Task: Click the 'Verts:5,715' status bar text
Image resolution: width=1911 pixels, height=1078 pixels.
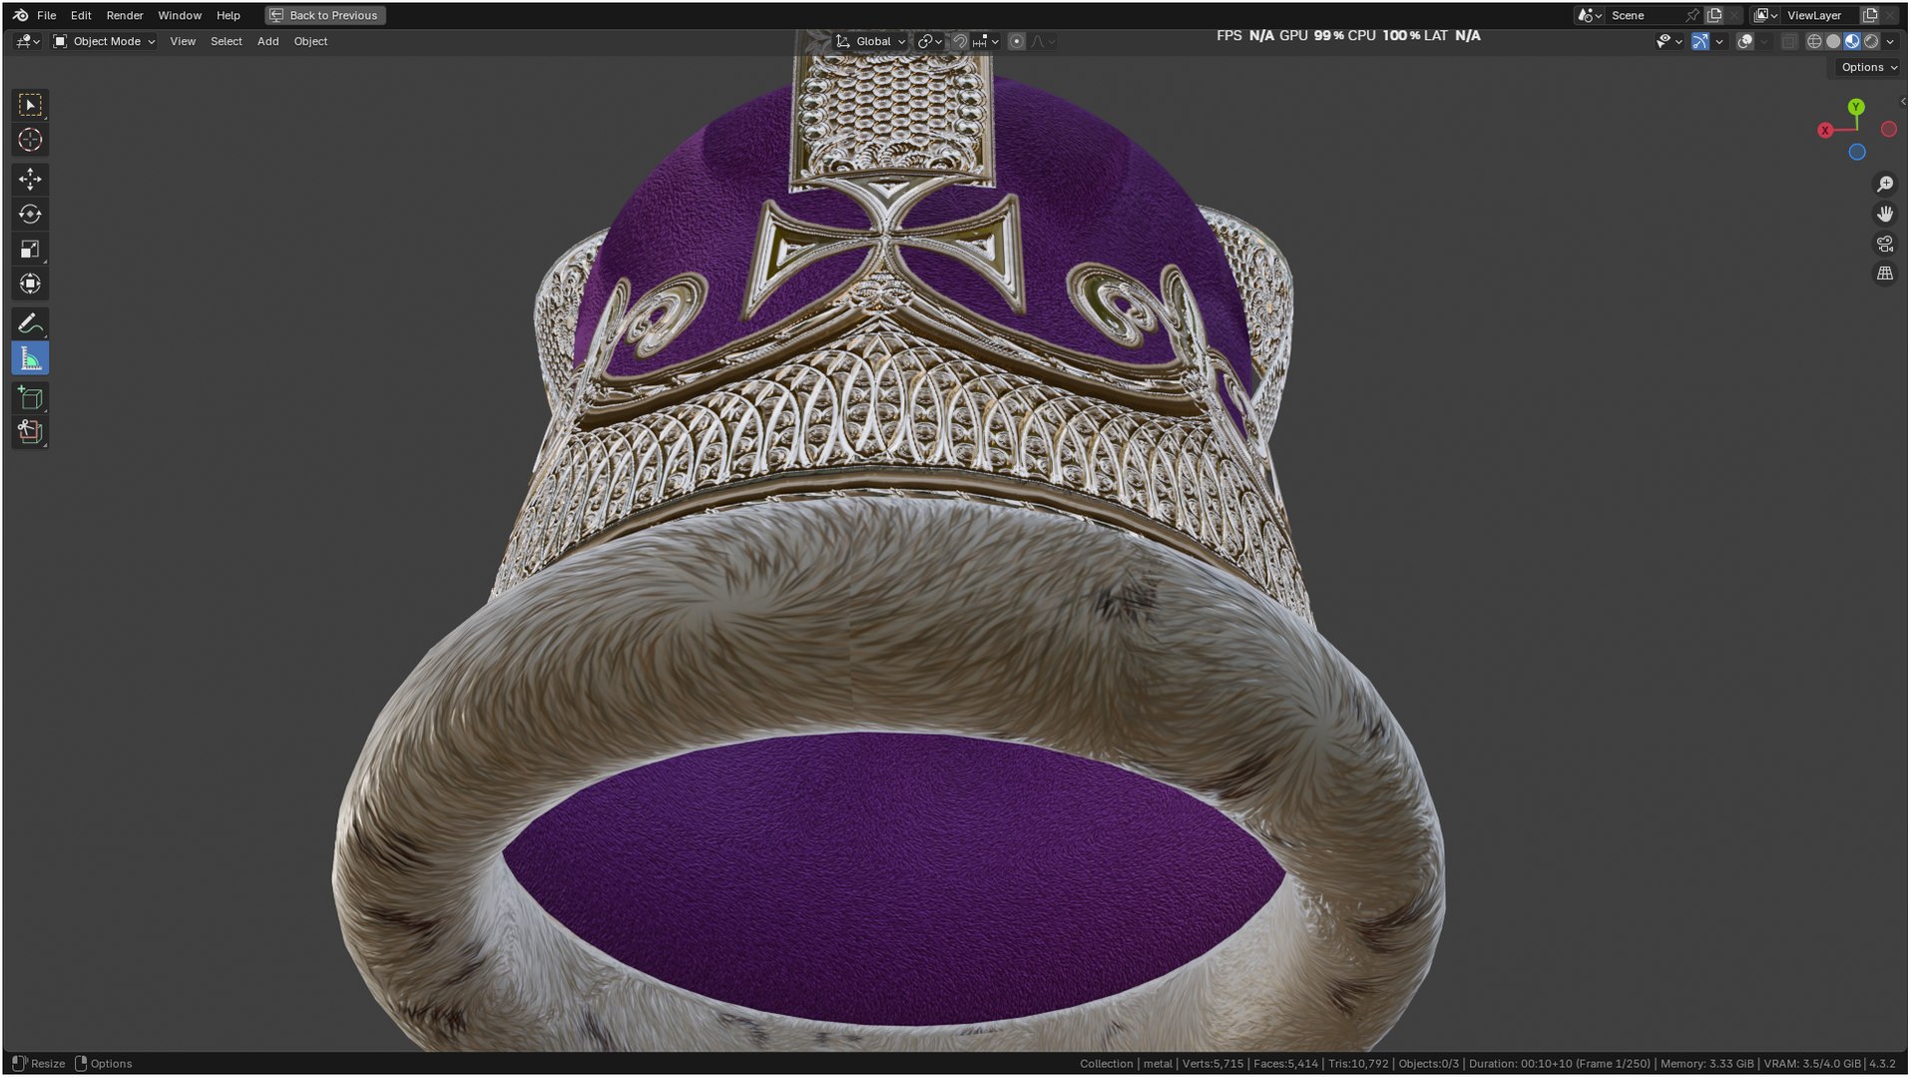Action: [x=1212, y=1064]
